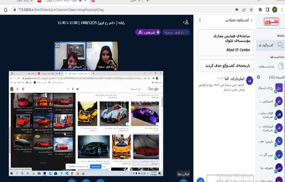Bookmark this page with star icon
The width and height of the screenshot is (285, 182).
pos(251,10)
